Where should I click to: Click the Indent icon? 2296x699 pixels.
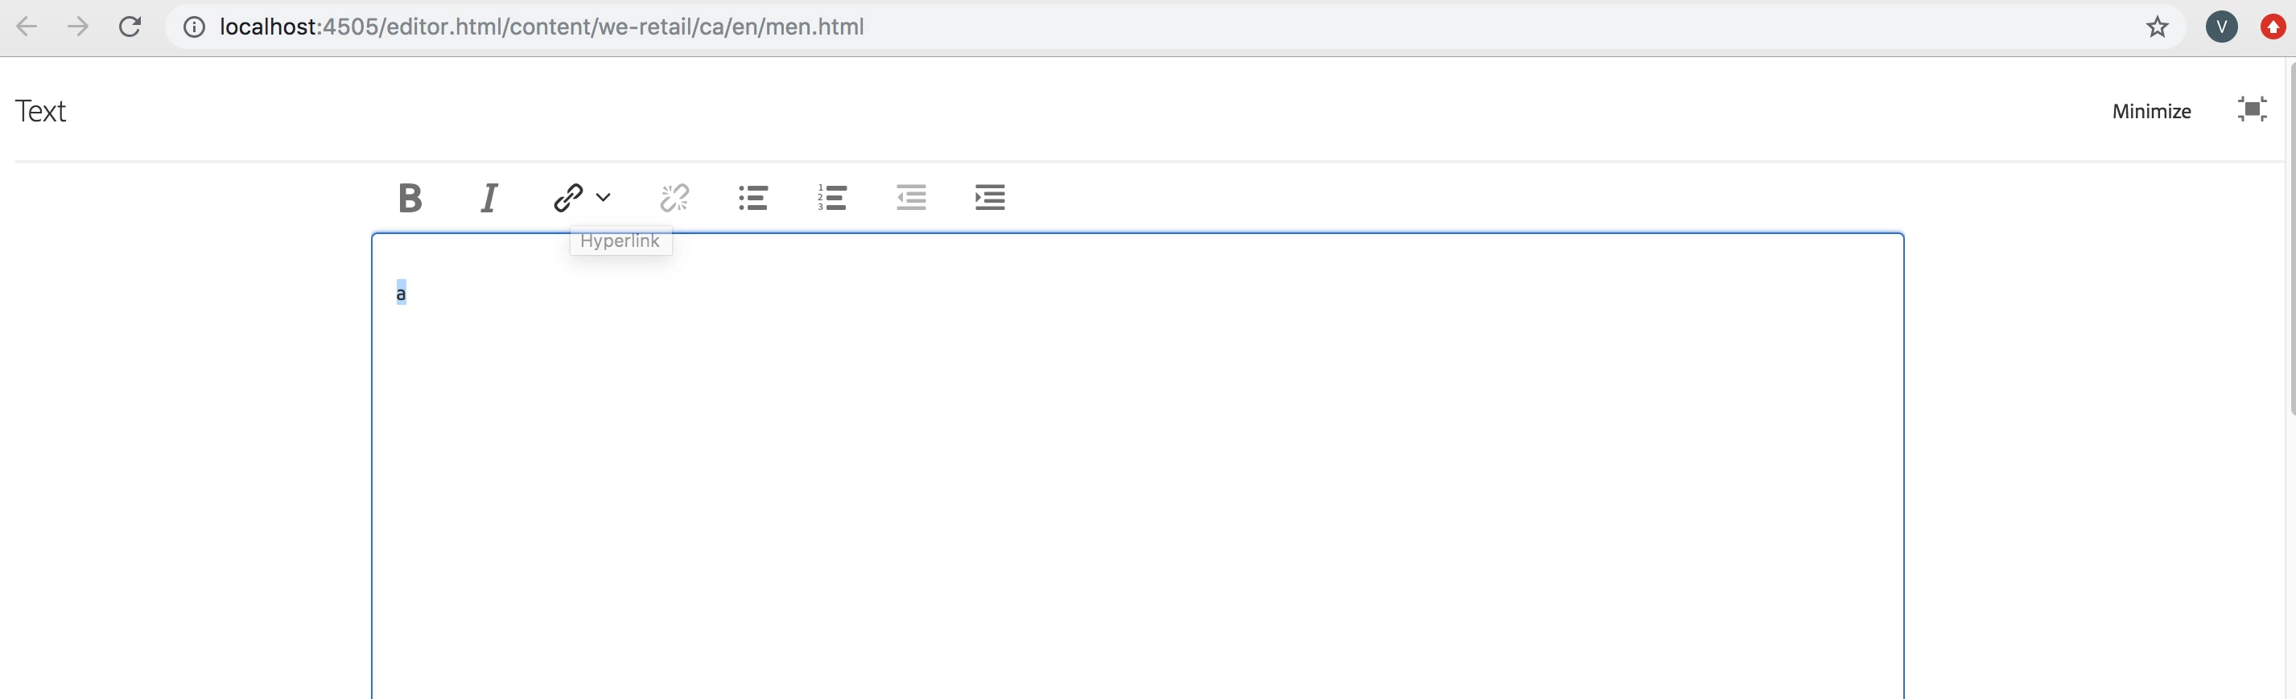989,198
